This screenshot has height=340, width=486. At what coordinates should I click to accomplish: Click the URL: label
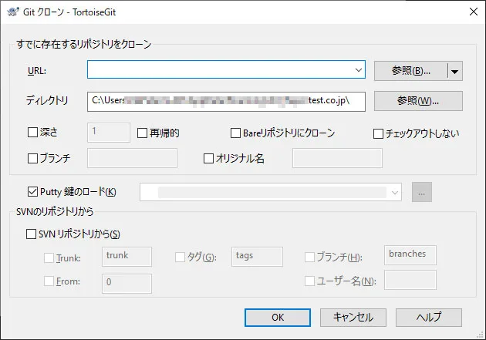coord(37,71)
